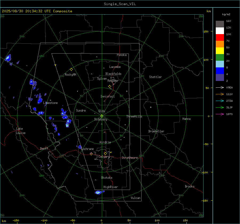240x224 pixels.
Task: Select the Vulcan label
Action: [135, 198]
